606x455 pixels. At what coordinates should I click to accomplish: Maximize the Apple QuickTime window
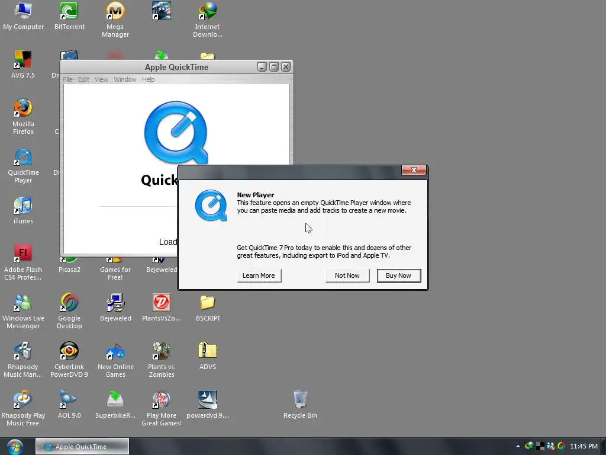point(274,67)
